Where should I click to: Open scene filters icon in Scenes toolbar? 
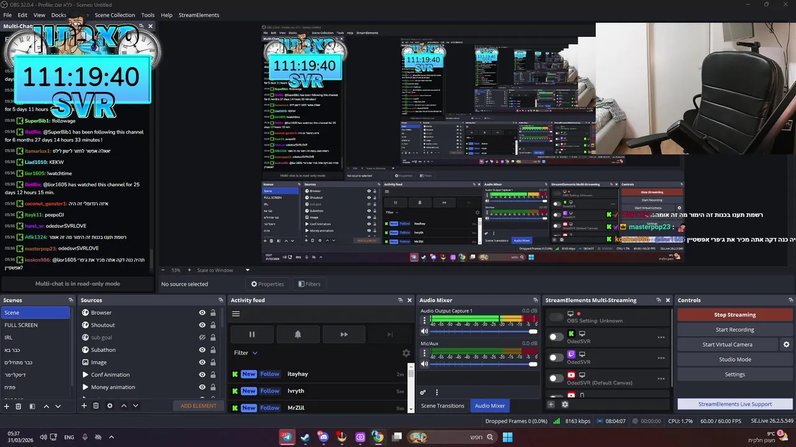click(x=32, y=406)
